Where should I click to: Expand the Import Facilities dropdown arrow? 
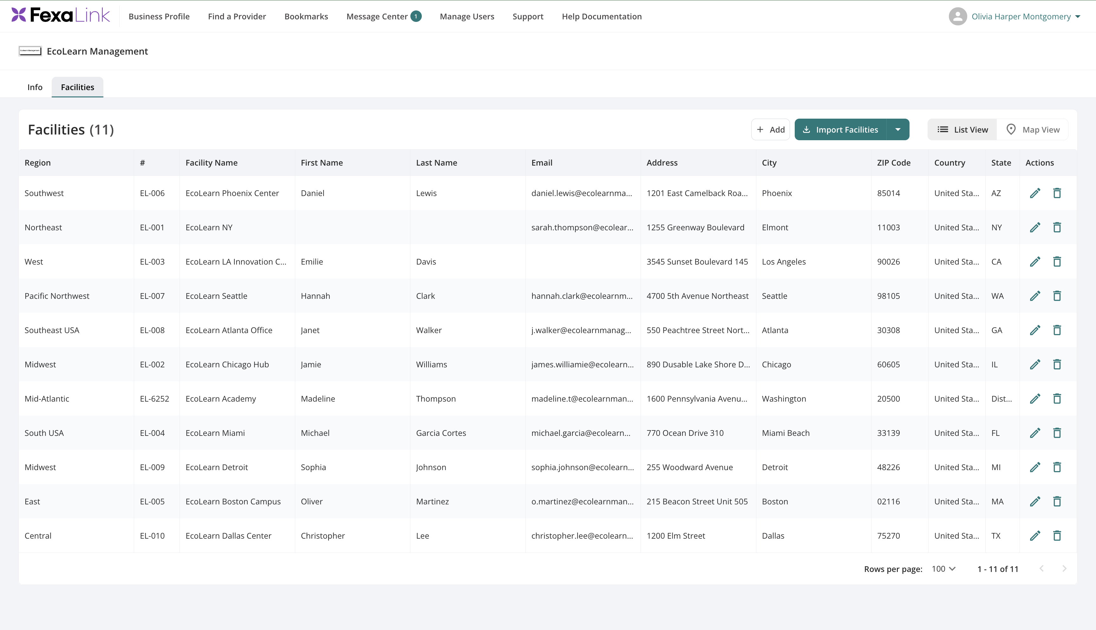pyautogui.click(x=898, y=129)
